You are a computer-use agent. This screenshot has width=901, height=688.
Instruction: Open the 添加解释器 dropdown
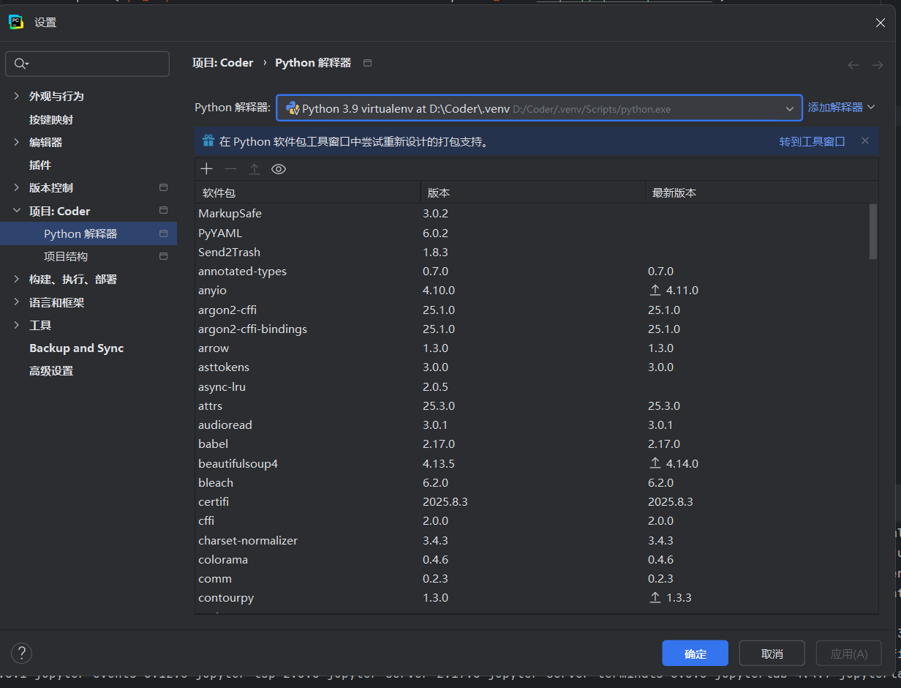(841, 108)
